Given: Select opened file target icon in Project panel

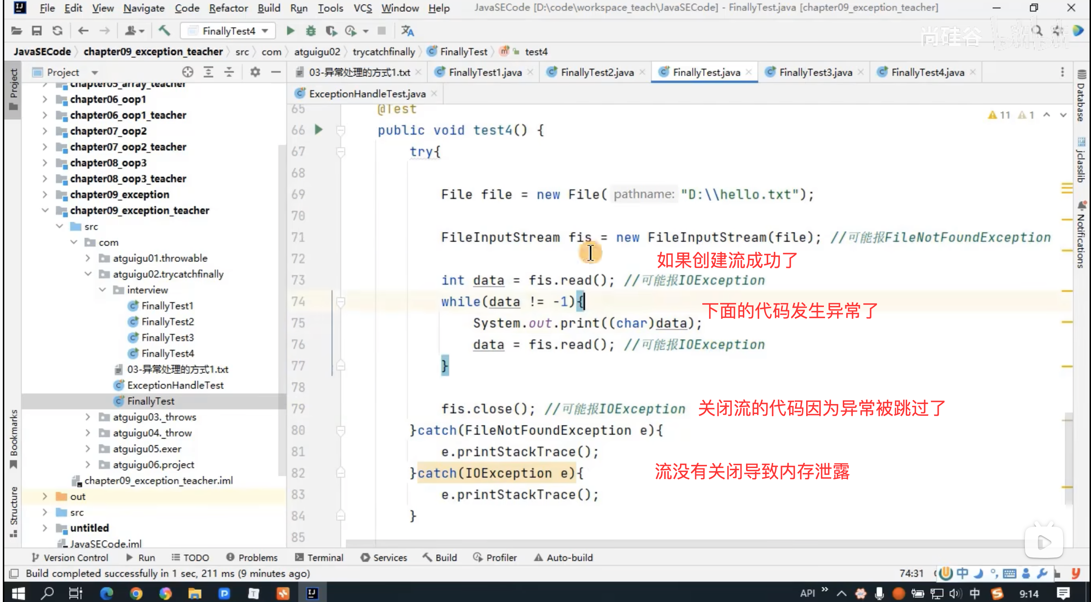Looking at the screenshot, I should point(188,72).
